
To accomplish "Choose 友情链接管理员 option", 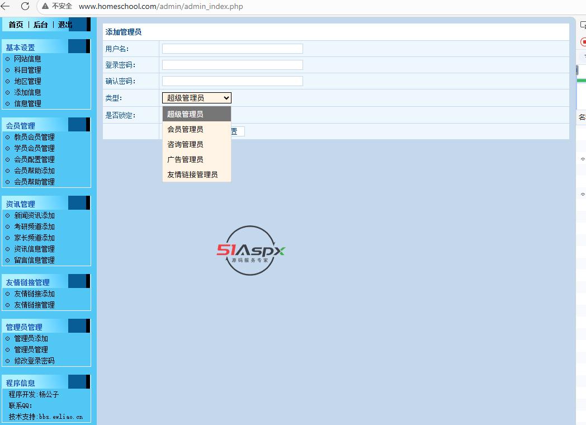I will point(197,174).
